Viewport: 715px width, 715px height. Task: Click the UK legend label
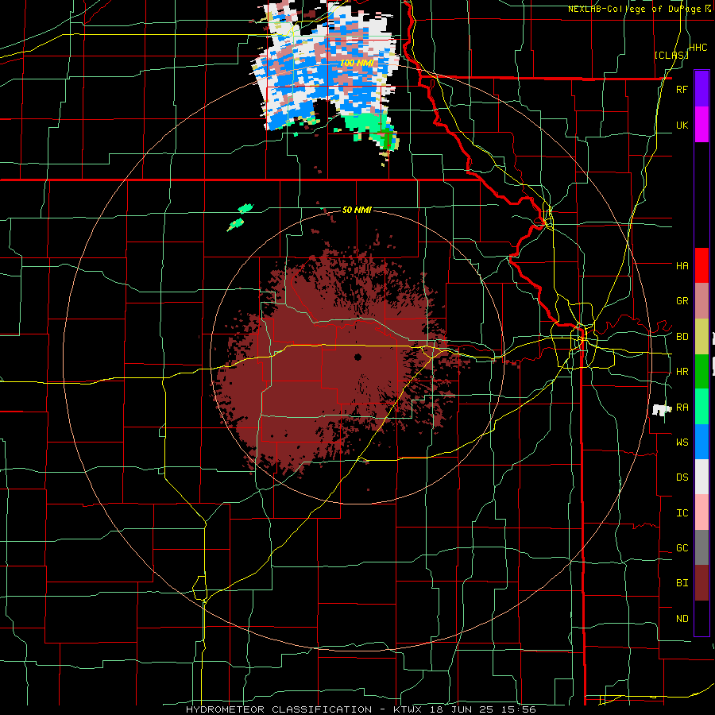point(682,125)
